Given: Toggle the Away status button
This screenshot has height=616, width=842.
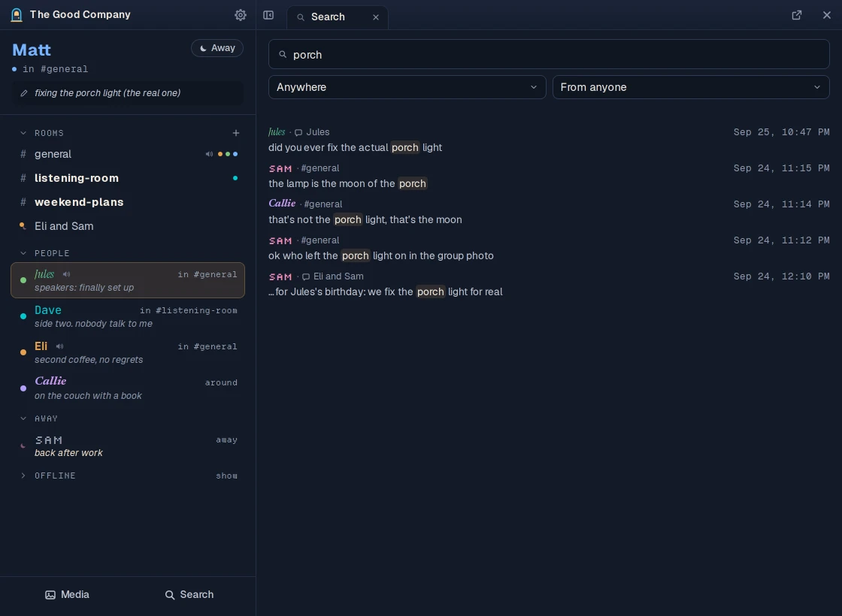Looking at the screenshot, I should 217,48.
